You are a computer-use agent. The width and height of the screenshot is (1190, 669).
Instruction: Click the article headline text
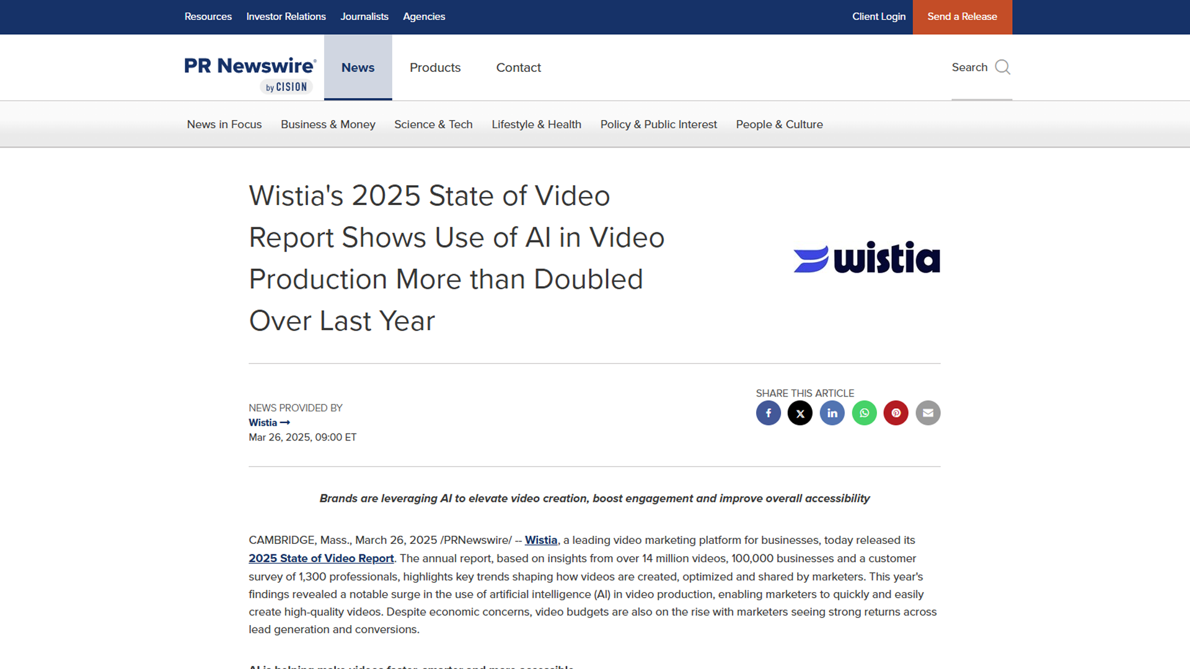[457, 258]
